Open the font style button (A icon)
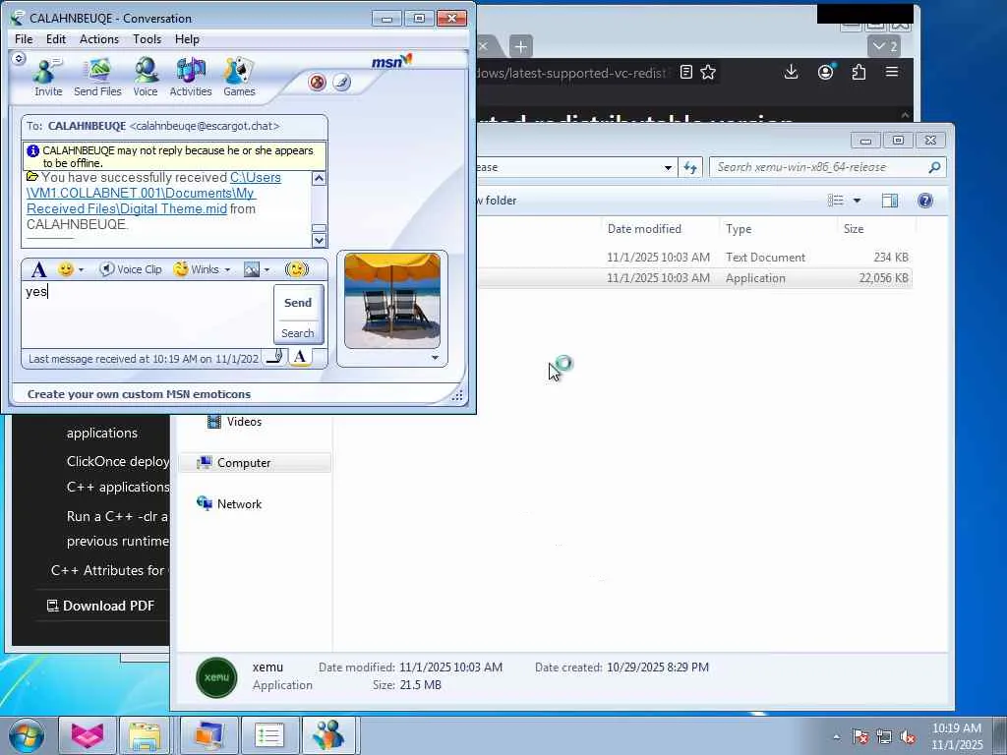 [38, 269]
